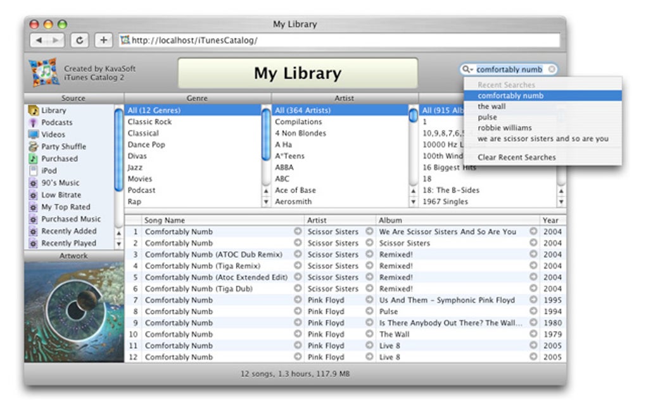This screenshot has width=646, height=404.
Task: Click arrow icon after Comfortably Numb (Tiga Dub)
Action: tap(298, 288)
